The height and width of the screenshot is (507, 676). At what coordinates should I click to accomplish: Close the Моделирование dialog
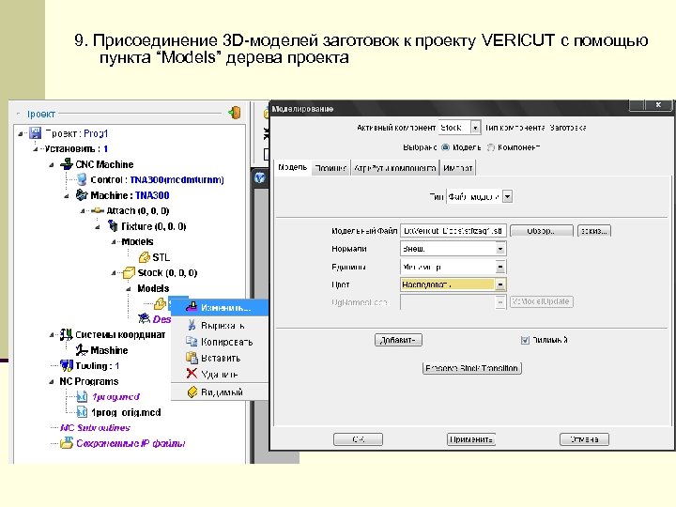[x=658, y=105]
